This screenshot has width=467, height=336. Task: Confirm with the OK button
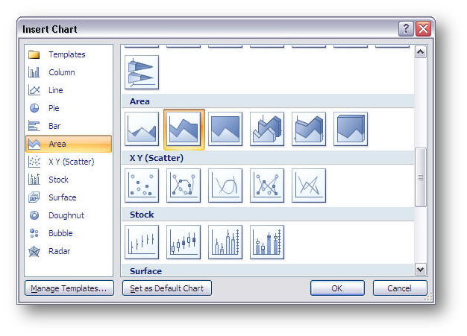(337, 288)
